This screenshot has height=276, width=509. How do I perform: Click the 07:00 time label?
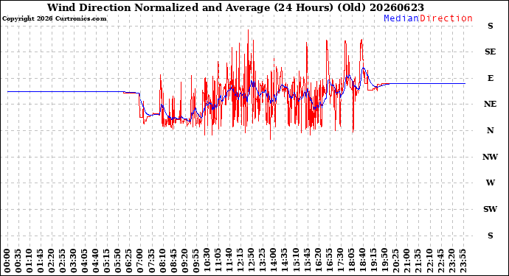tap(140, 261)
